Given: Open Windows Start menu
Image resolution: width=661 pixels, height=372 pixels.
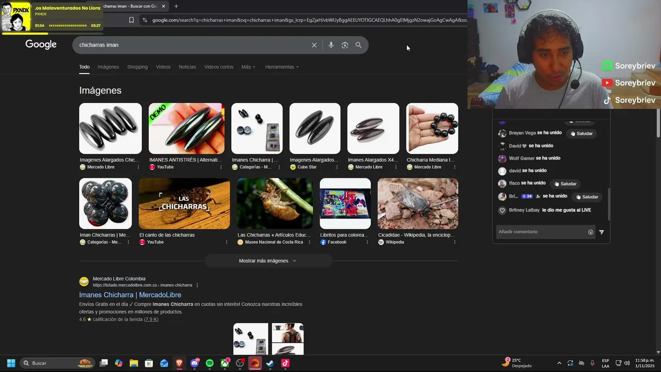Looking at the screenshot, I should pyautogui.click(x=11, y=363).
